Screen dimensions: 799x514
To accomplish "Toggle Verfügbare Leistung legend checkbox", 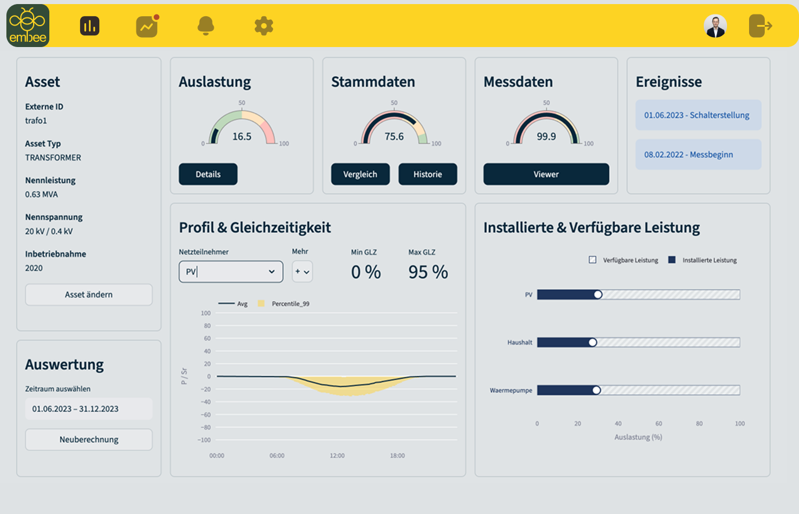I will pyautogui.click(x=592, y=260).
